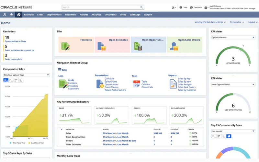Open the Recent Records clock icon

pos(5,15)
